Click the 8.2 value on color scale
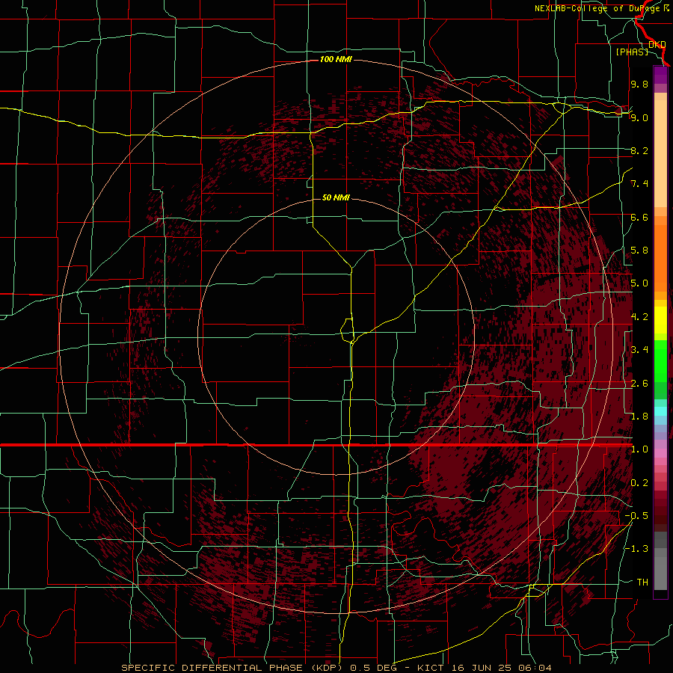Screen dimensions: 673x673 [639, 150]
